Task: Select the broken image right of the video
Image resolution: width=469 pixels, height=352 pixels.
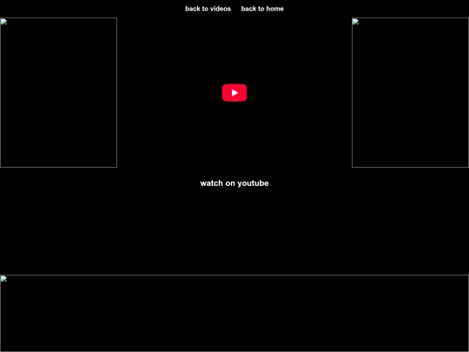Action: (410, 92)
